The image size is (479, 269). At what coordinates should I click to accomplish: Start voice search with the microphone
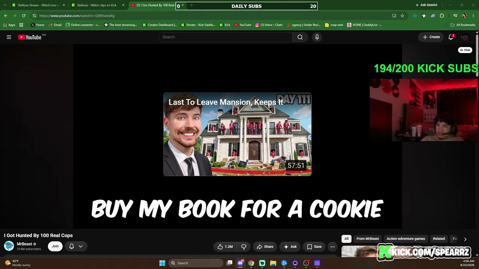317,37
